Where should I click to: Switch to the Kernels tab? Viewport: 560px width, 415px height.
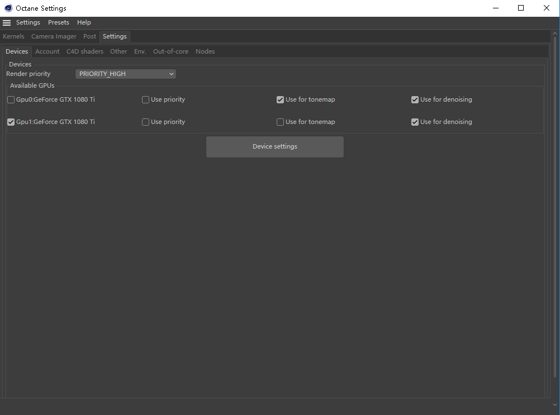13,36
